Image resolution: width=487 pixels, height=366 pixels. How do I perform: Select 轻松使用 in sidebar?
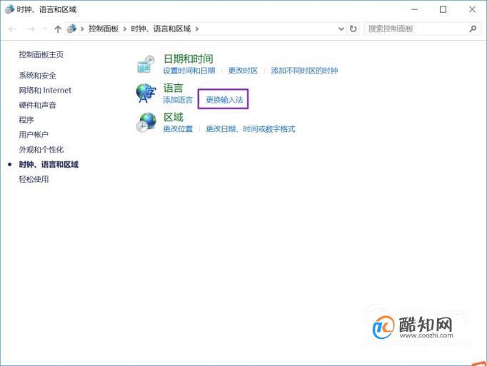tap(34, 179)
